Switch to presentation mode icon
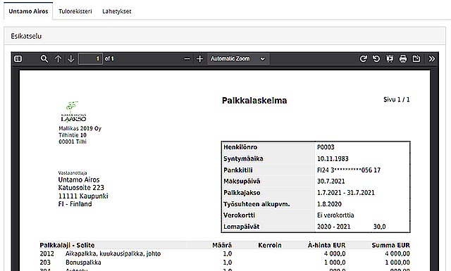The height and width of the screenshot is (271, 451). (390, 59)
